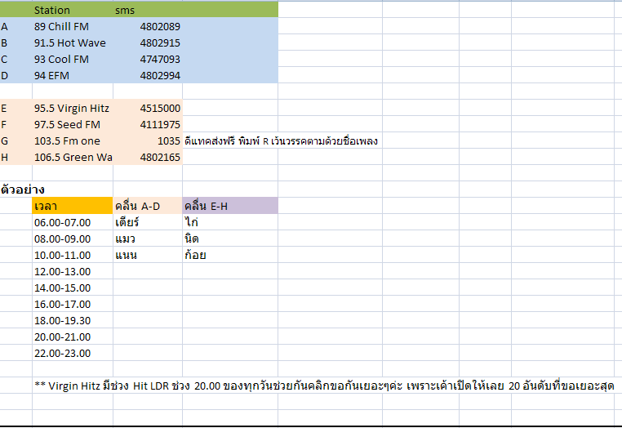Click the 18.00-19.30 time cell
The width and height of the screenshot is (622, 428).
tap(73, 320)
